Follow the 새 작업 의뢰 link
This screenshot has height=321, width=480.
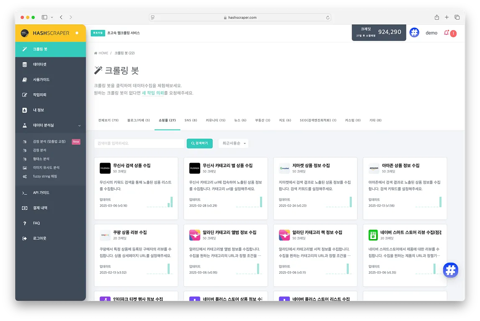pyautogui.click(x=153, y=93)
